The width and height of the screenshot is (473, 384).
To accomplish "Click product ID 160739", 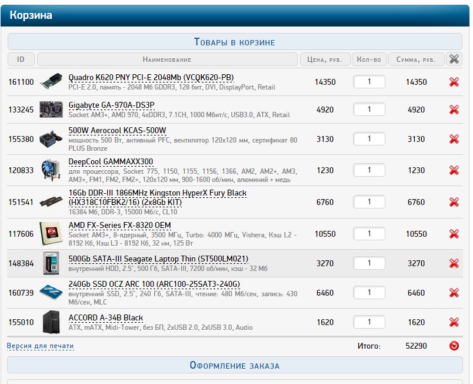I will (x=21, y=293).
